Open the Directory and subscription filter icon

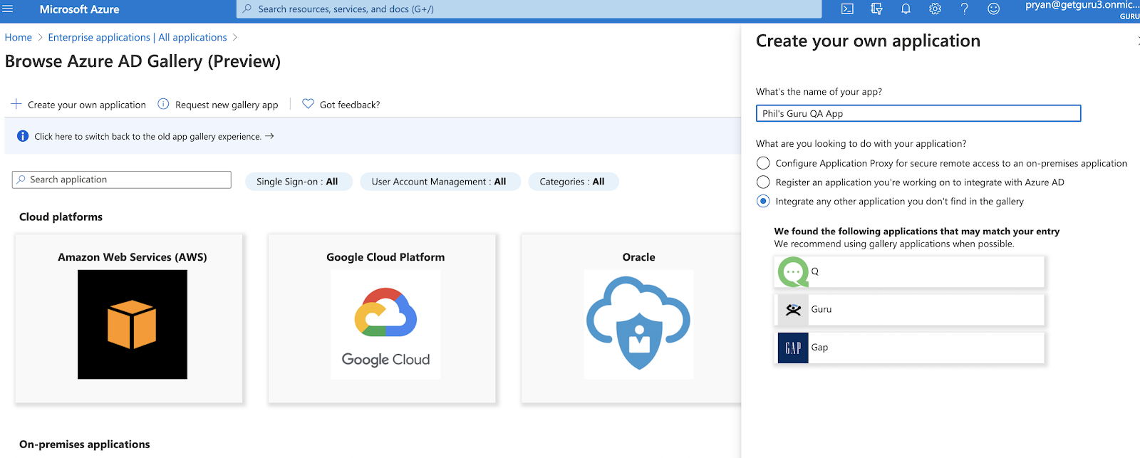pyautogui.click(x=876, y=9)
